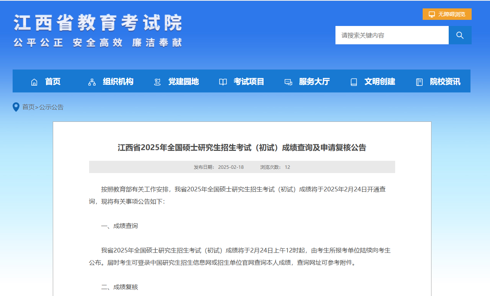Click the magnifier search button
This screenshot has width=490, height=296.
460,35
